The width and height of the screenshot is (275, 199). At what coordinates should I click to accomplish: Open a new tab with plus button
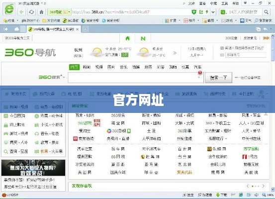click(x=86, y=29)
